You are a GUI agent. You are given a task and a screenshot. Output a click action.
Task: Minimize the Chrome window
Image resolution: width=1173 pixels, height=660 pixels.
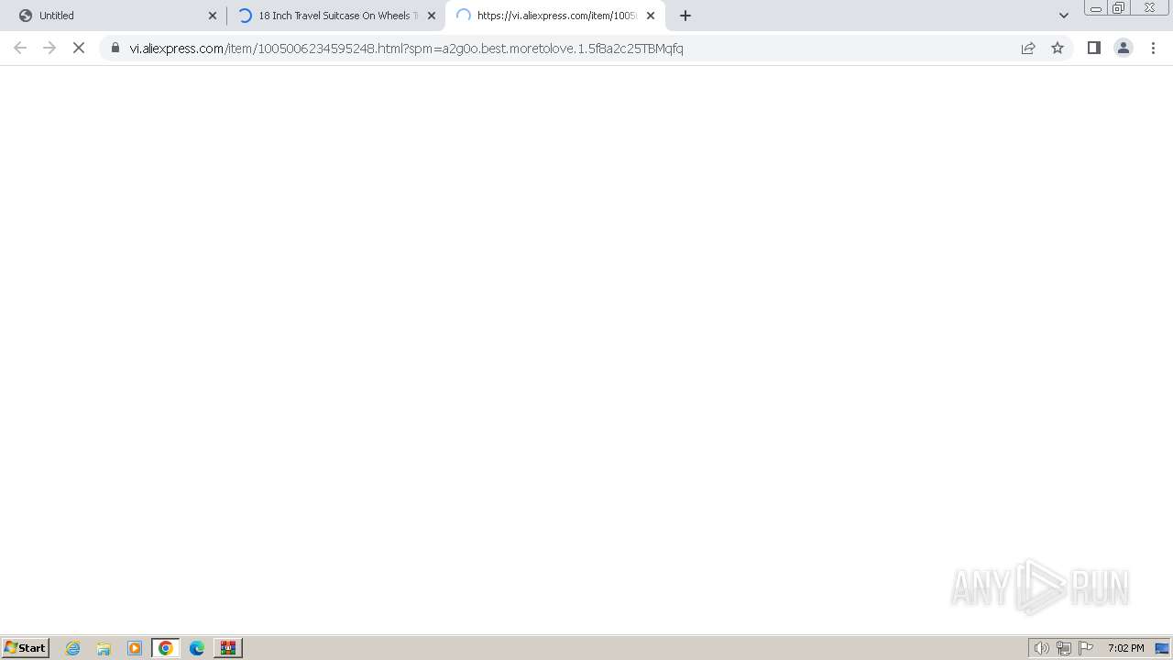coord(1096,7)
